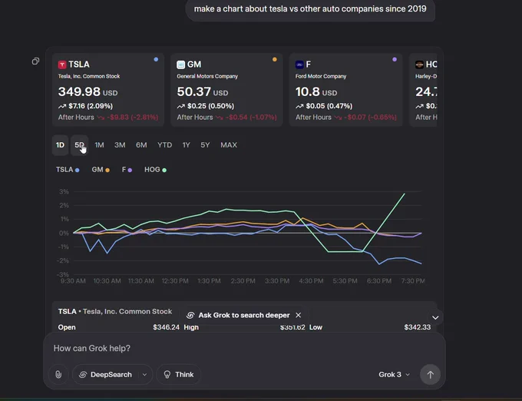
Task: Select the MAX time range tab
Action: point(229,145)
